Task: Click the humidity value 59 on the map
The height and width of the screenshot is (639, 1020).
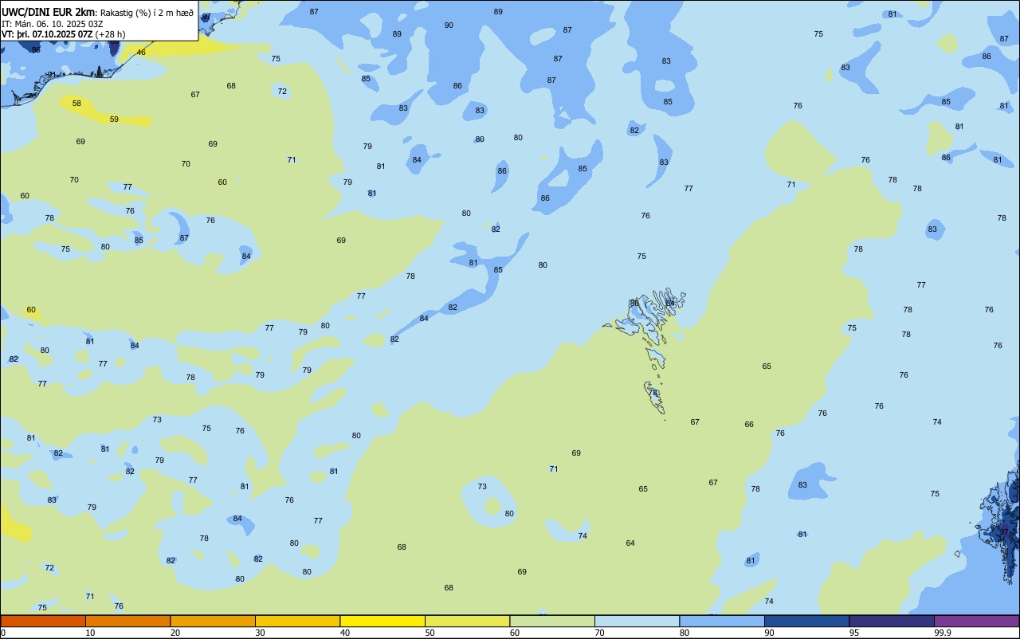Action: (x=114, y=120)
